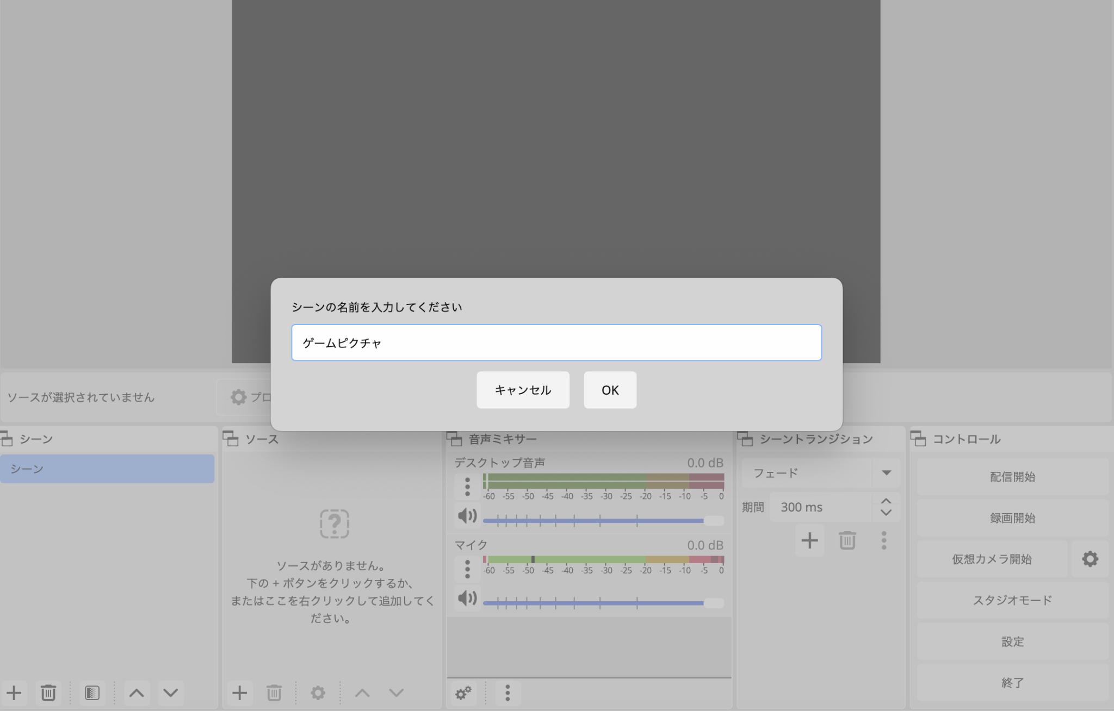Screen dimensions: 1114x711
Task: Open source properties gear in Sources panel
Action: (x=318, y=693)
